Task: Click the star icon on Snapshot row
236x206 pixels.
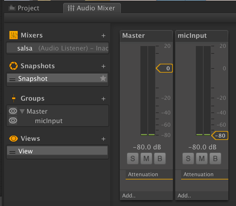Action: click(103, 79)
